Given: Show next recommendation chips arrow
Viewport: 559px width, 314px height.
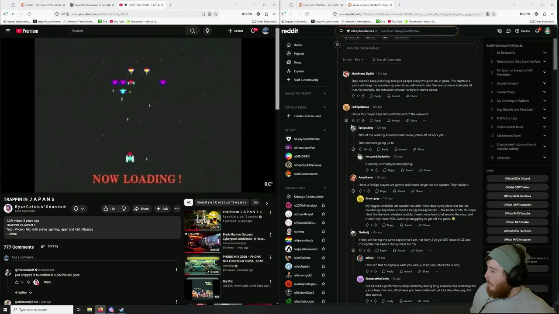Looking at the screenshot, I should pyautogui.click(x=267, y=203).
